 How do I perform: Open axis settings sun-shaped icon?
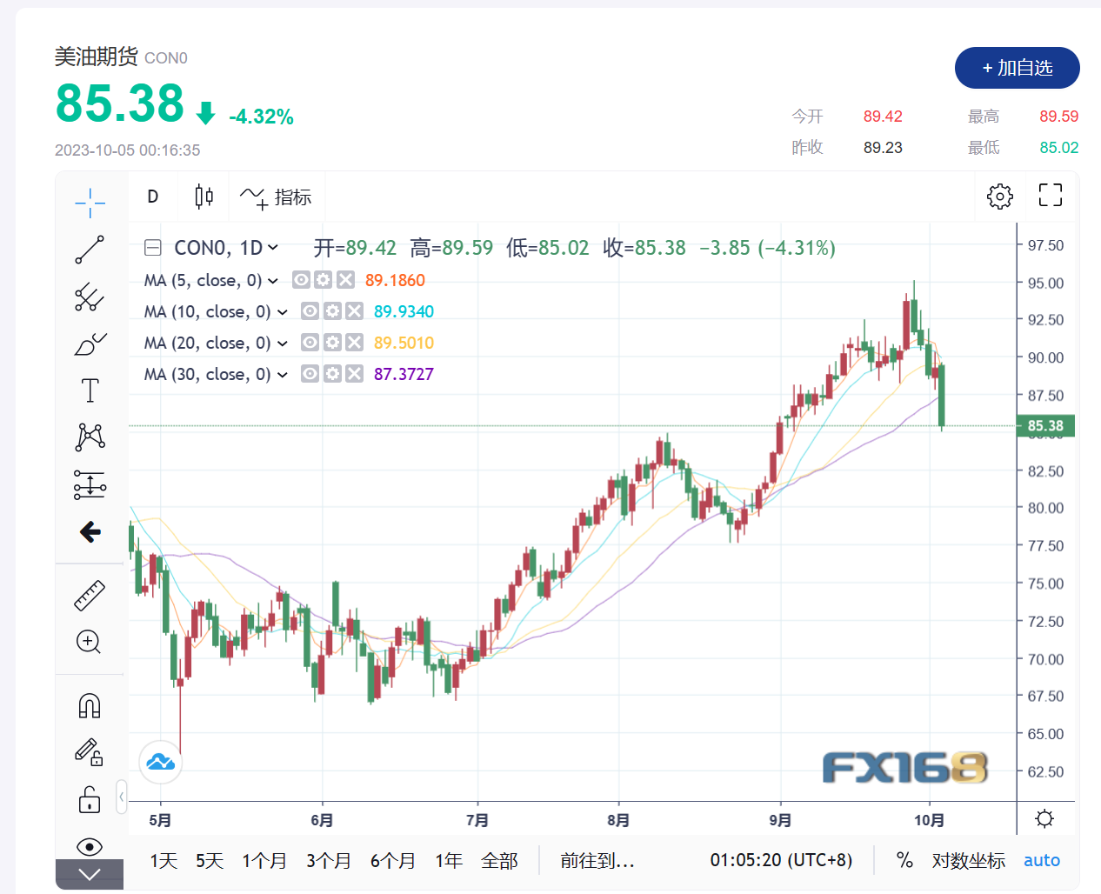1044,818
